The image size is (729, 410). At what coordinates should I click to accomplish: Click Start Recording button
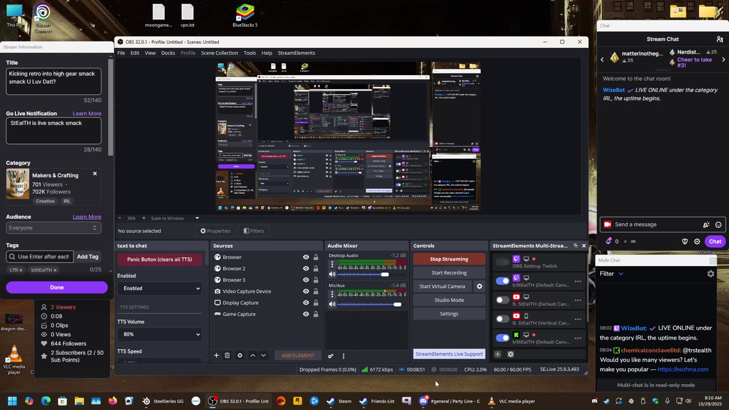pos(449,273)
